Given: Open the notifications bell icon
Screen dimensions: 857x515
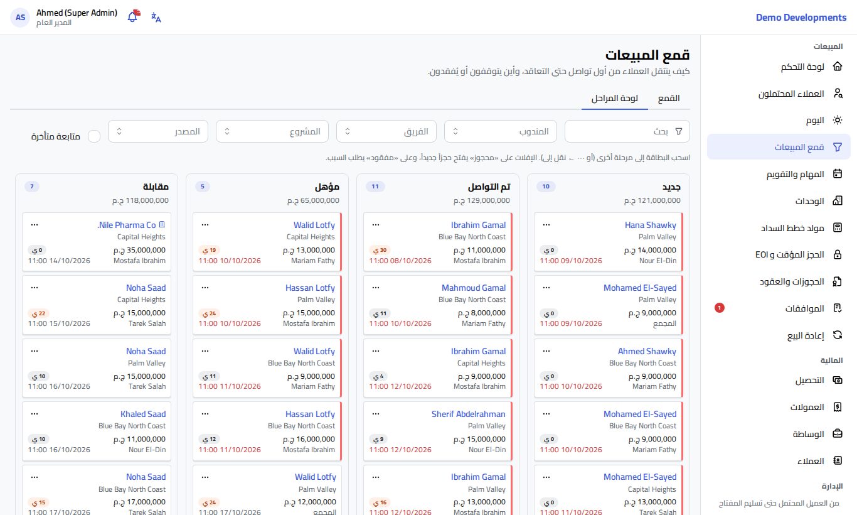Looking at the screenshot, I should coord(132,17).
